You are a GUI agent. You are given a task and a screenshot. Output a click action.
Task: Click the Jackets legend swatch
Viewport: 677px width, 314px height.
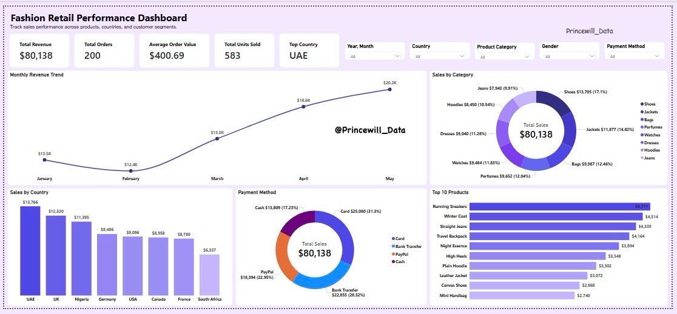point(642,112)
